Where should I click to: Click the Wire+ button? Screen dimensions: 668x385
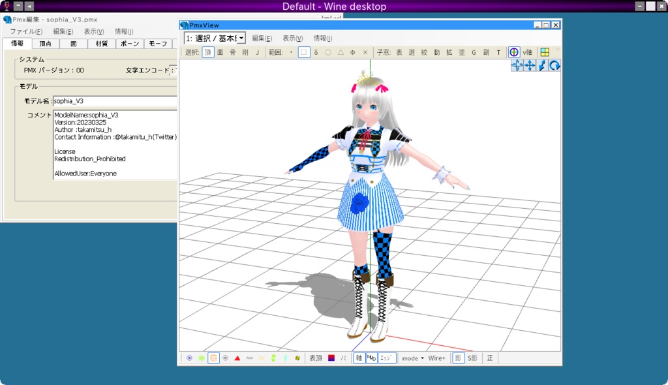pyautogui.click(x=436, y=358)
